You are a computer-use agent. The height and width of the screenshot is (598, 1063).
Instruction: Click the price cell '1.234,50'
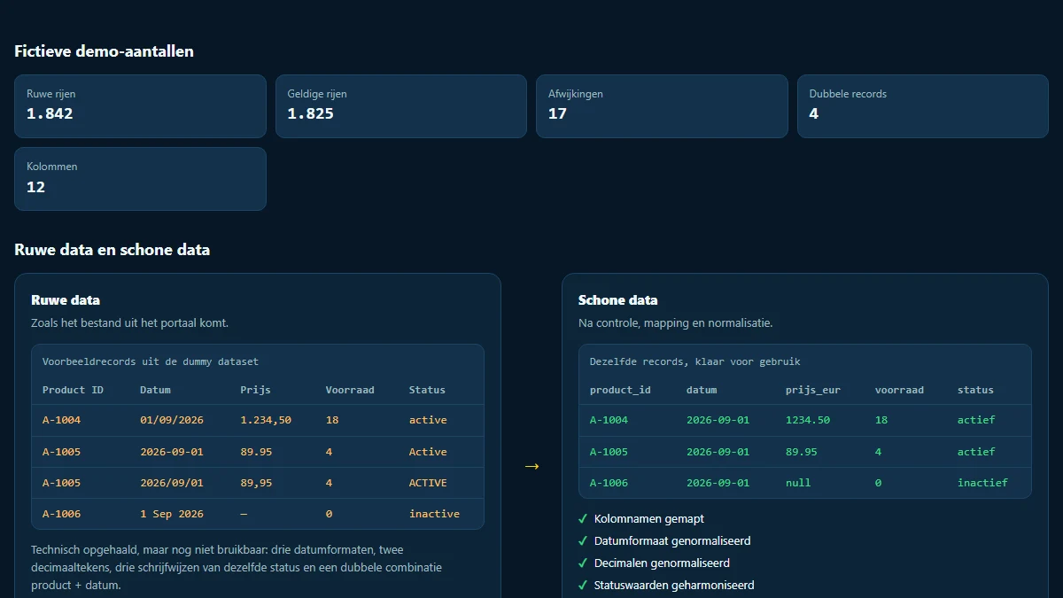pyautogui.click(x=266, y=420)
